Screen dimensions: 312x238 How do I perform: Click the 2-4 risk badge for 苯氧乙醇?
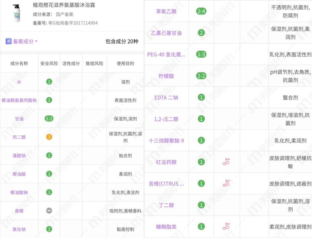click(x=201, y=12)
